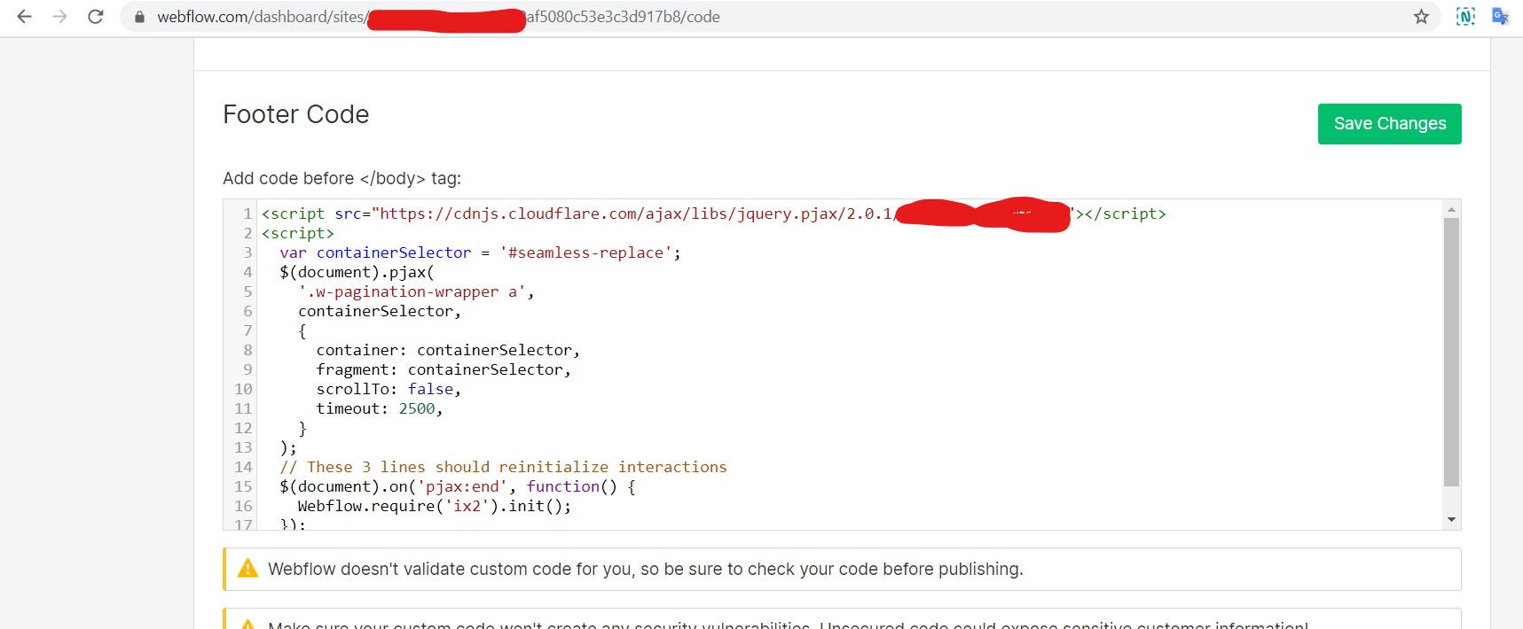Click the scroll down arrow in code editor
This screenshot has height=629, width=1523.
(1451, 519)
